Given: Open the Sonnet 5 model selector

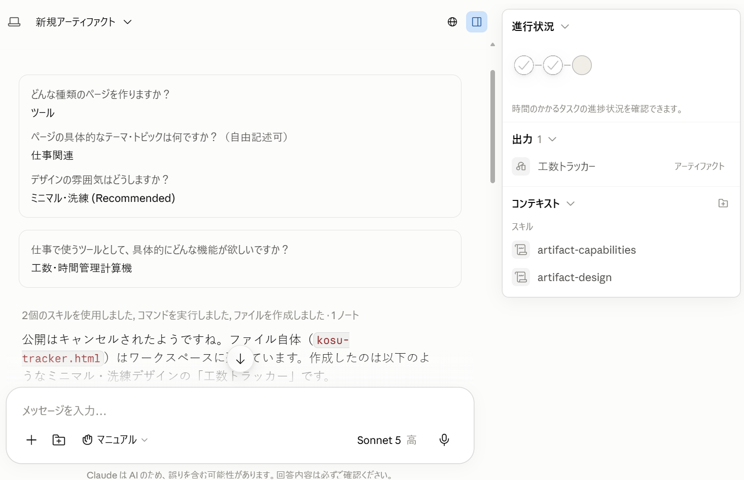Looking at the screenshot, I should 386,440.
